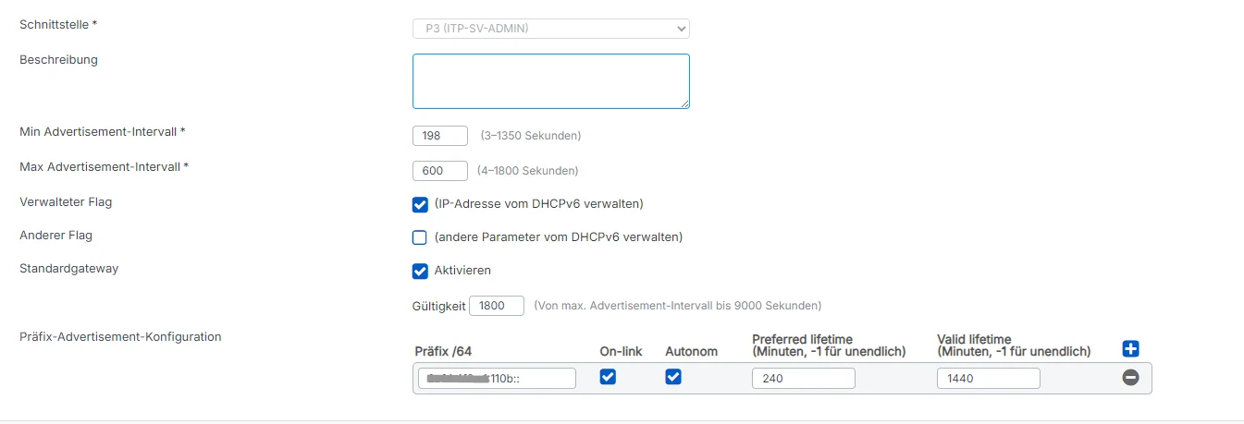Remove the prefix row with minus icon
Screen dimensions: 1244x424
[1130, 378]
